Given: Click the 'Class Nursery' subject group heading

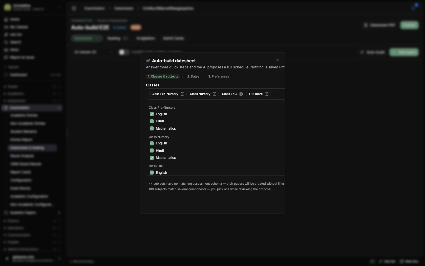Looking at the screenshot, I should point(159,137).
